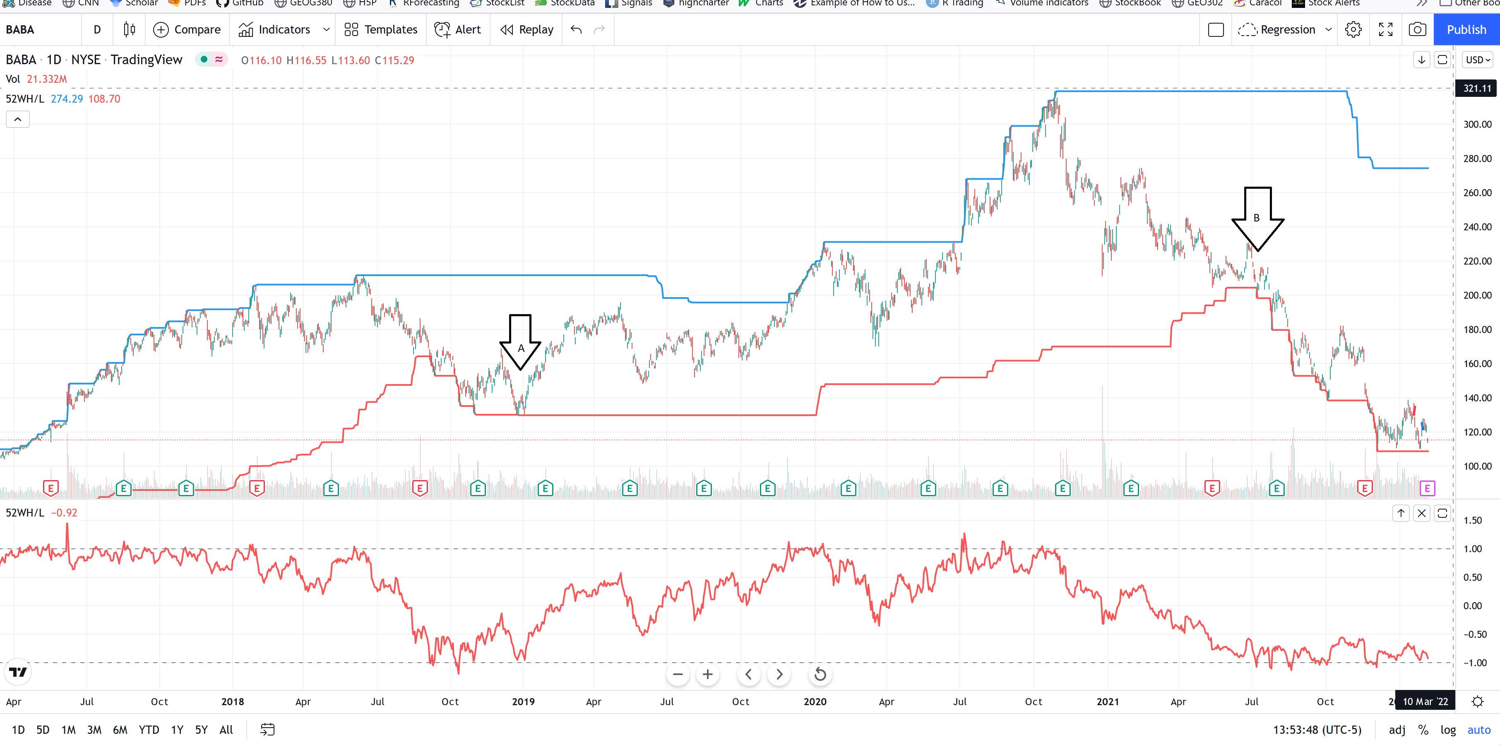Open the Scholar bookmark

[135, 3]
